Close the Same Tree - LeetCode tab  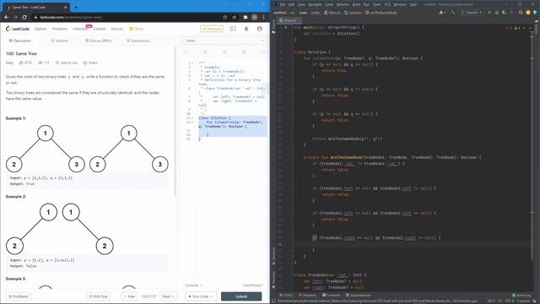[x=66, y=7]
